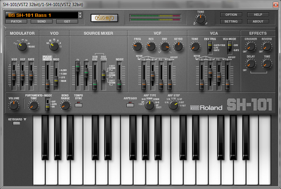
Task: Click the ENV TRIG selector switch
Action: (210, 48)
